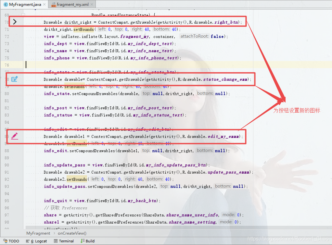Click the Logcat icon in the bottom bar
The image size is (332, 245).
click(x=28, y=241)
